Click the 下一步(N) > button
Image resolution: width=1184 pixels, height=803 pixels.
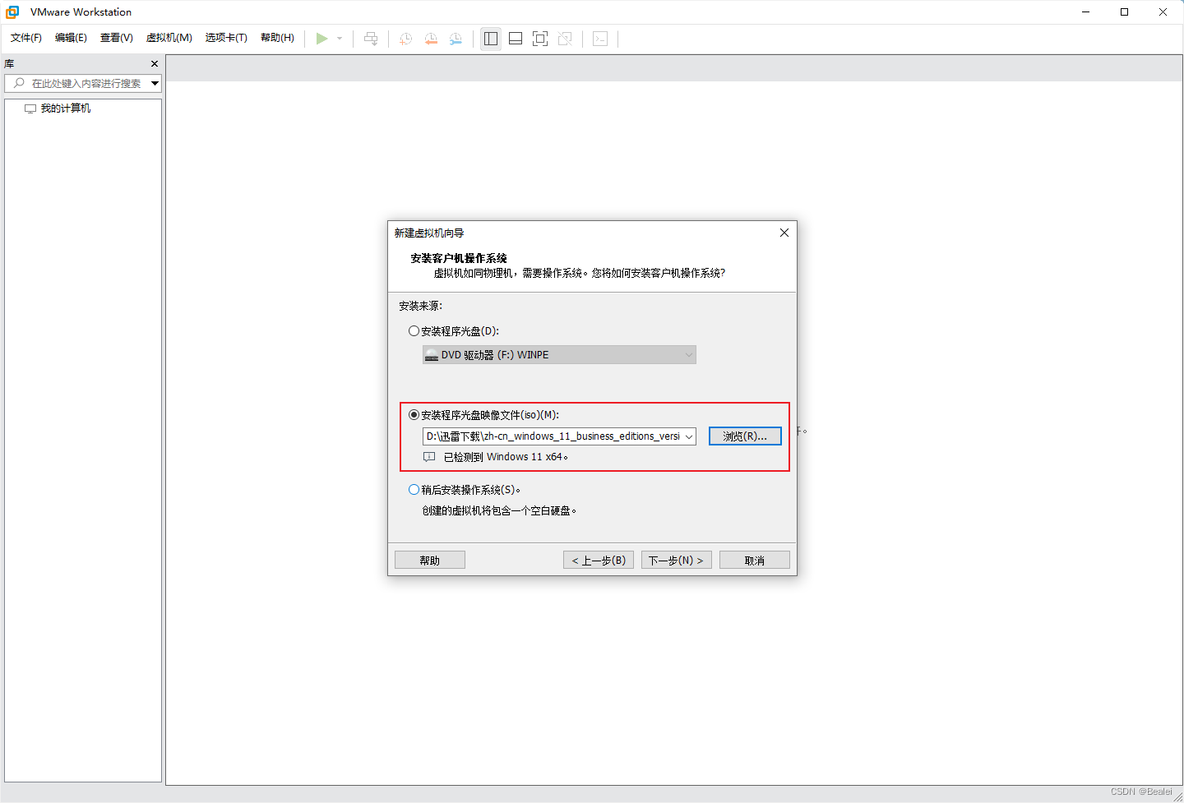[677, 560]
